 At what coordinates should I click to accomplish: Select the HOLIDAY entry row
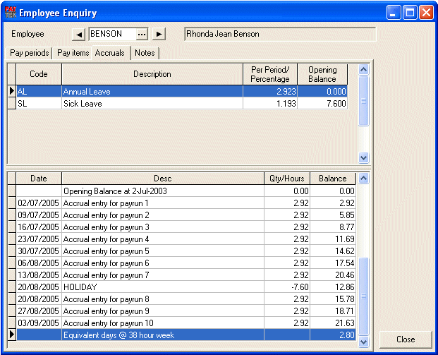(x=182, y=287)
